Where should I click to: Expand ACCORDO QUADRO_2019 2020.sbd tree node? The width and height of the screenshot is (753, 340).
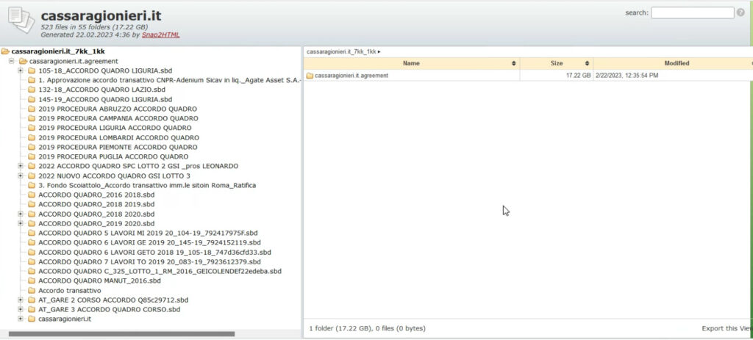(x=21, y=223)
